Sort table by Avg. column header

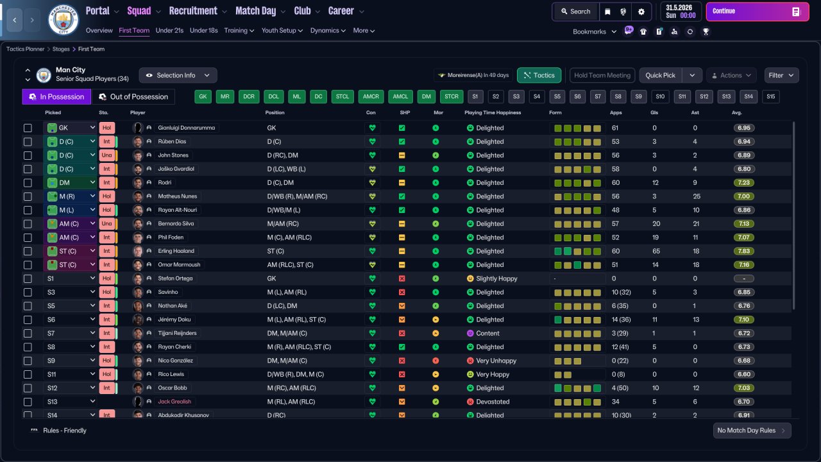point(737,112)
